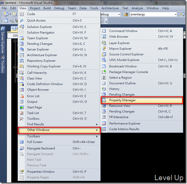Click the Start Page green arrow icon

(22, 107)
